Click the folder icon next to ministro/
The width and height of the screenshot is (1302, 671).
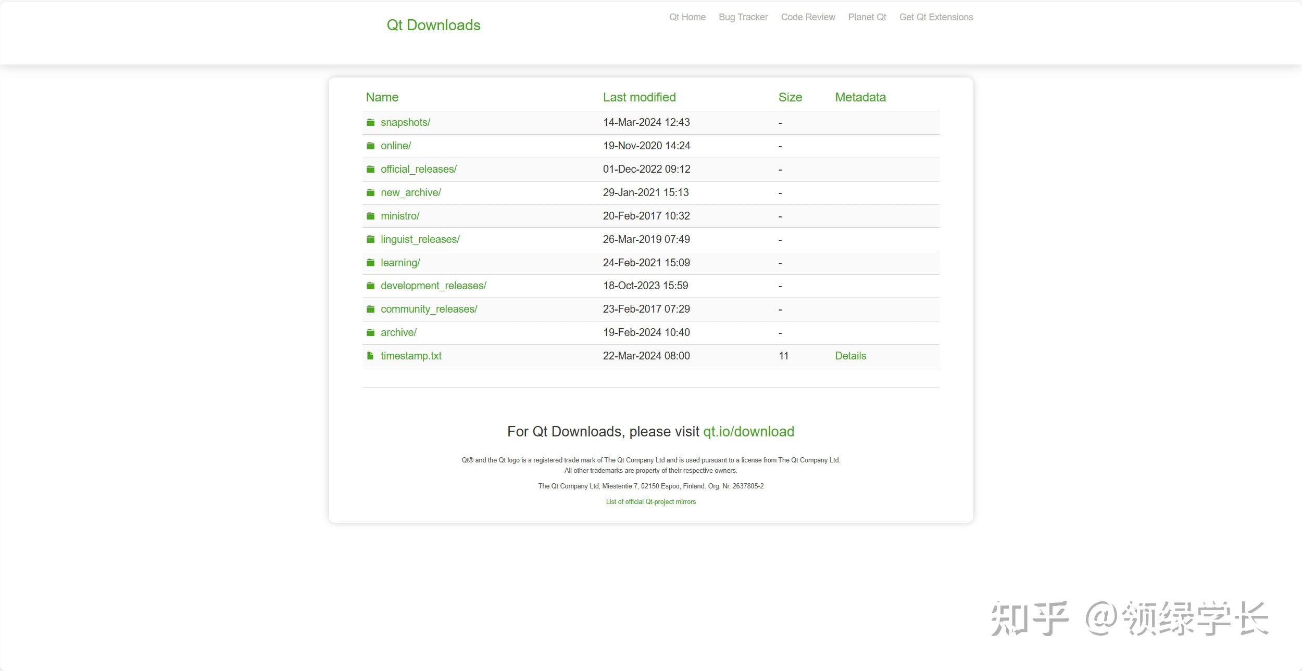click(x=370, y=216)
